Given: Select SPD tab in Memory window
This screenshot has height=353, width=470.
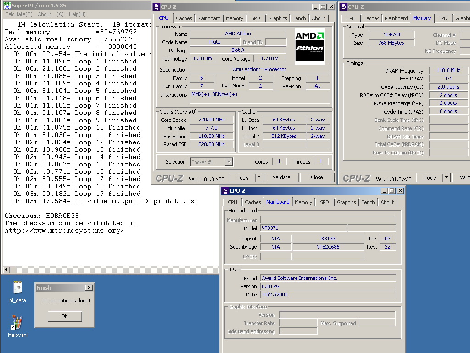Looking at the screenshot, I should point(443,18).
